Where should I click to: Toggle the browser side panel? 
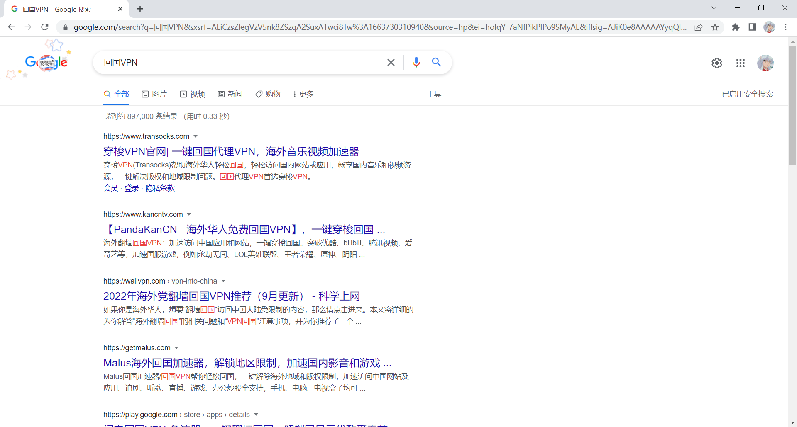point(752,27)
